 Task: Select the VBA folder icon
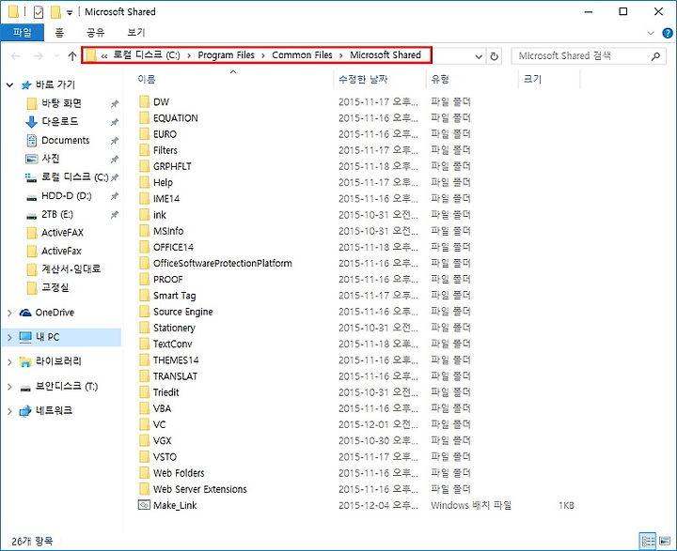pos(144,408)
